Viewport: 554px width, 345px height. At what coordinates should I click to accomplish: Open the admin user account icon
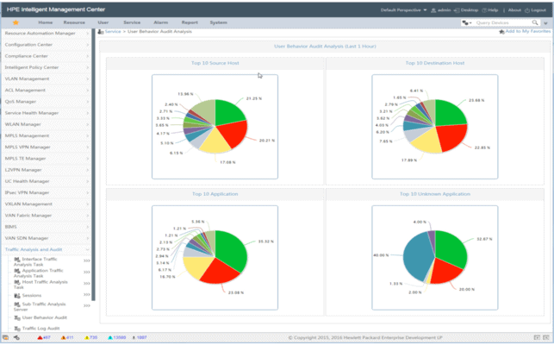(x=433, y=10)
